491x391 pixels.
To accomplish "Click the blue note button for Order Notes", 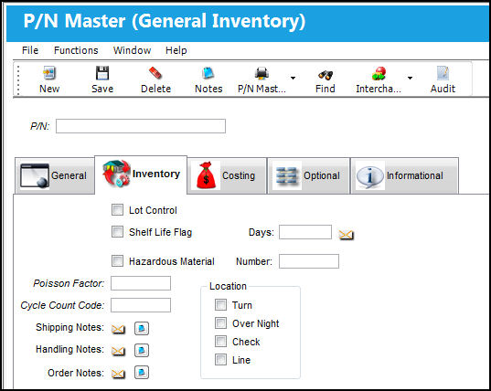I will click(x=142, y=373).
